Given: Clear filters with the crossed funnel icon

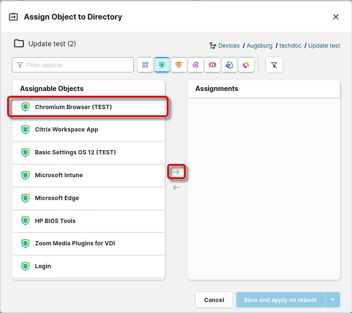Looking at the screenshot, I should 274,65.
